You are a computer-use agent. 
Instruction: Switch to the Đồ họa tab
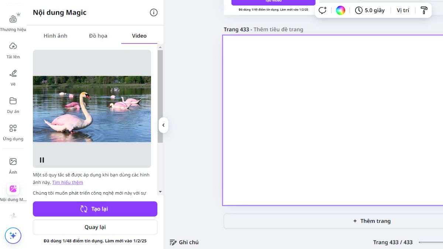[x=98, y=35]
